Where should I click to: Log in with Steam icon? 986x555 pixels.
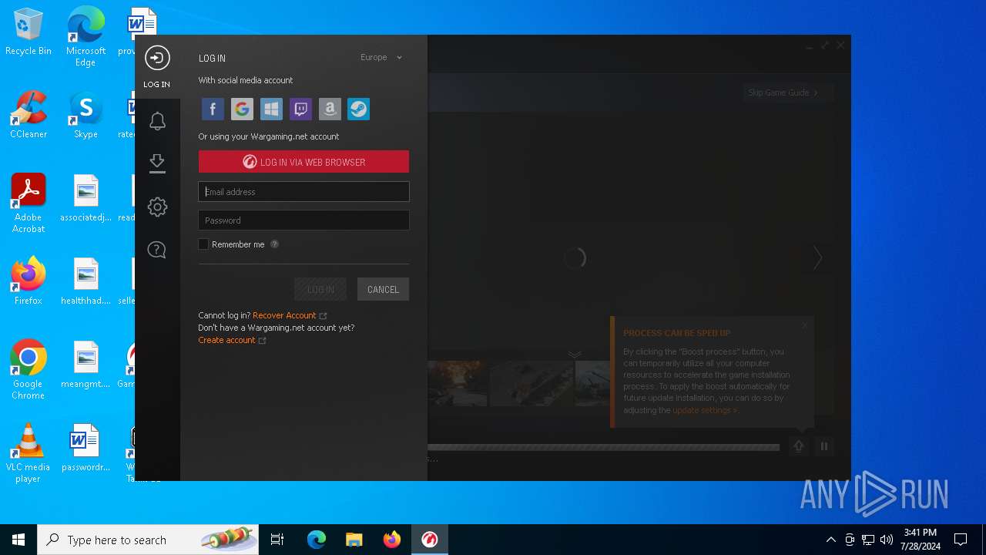click(359, 109)
